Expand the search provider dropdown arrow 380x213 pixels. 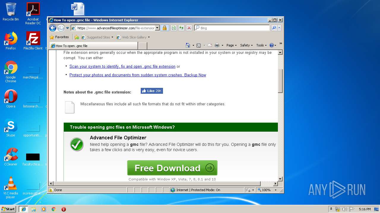(279, 28)
